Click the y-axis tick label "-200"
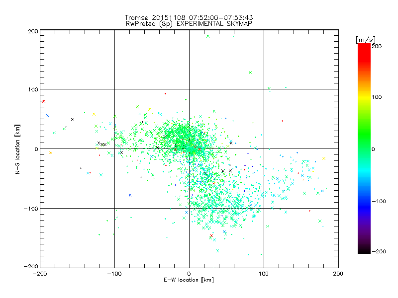This screenshot has height=298, width=398. point(31,266)
